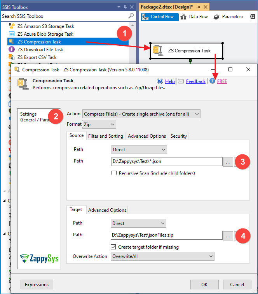Expand the Overwrite Action dropdown
This screenshot has width=258, height=294.
tap(162, 256)
